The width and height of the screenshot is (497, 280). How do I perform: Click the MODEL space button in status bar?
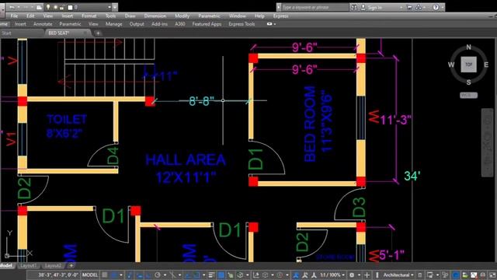click(90, 275)
